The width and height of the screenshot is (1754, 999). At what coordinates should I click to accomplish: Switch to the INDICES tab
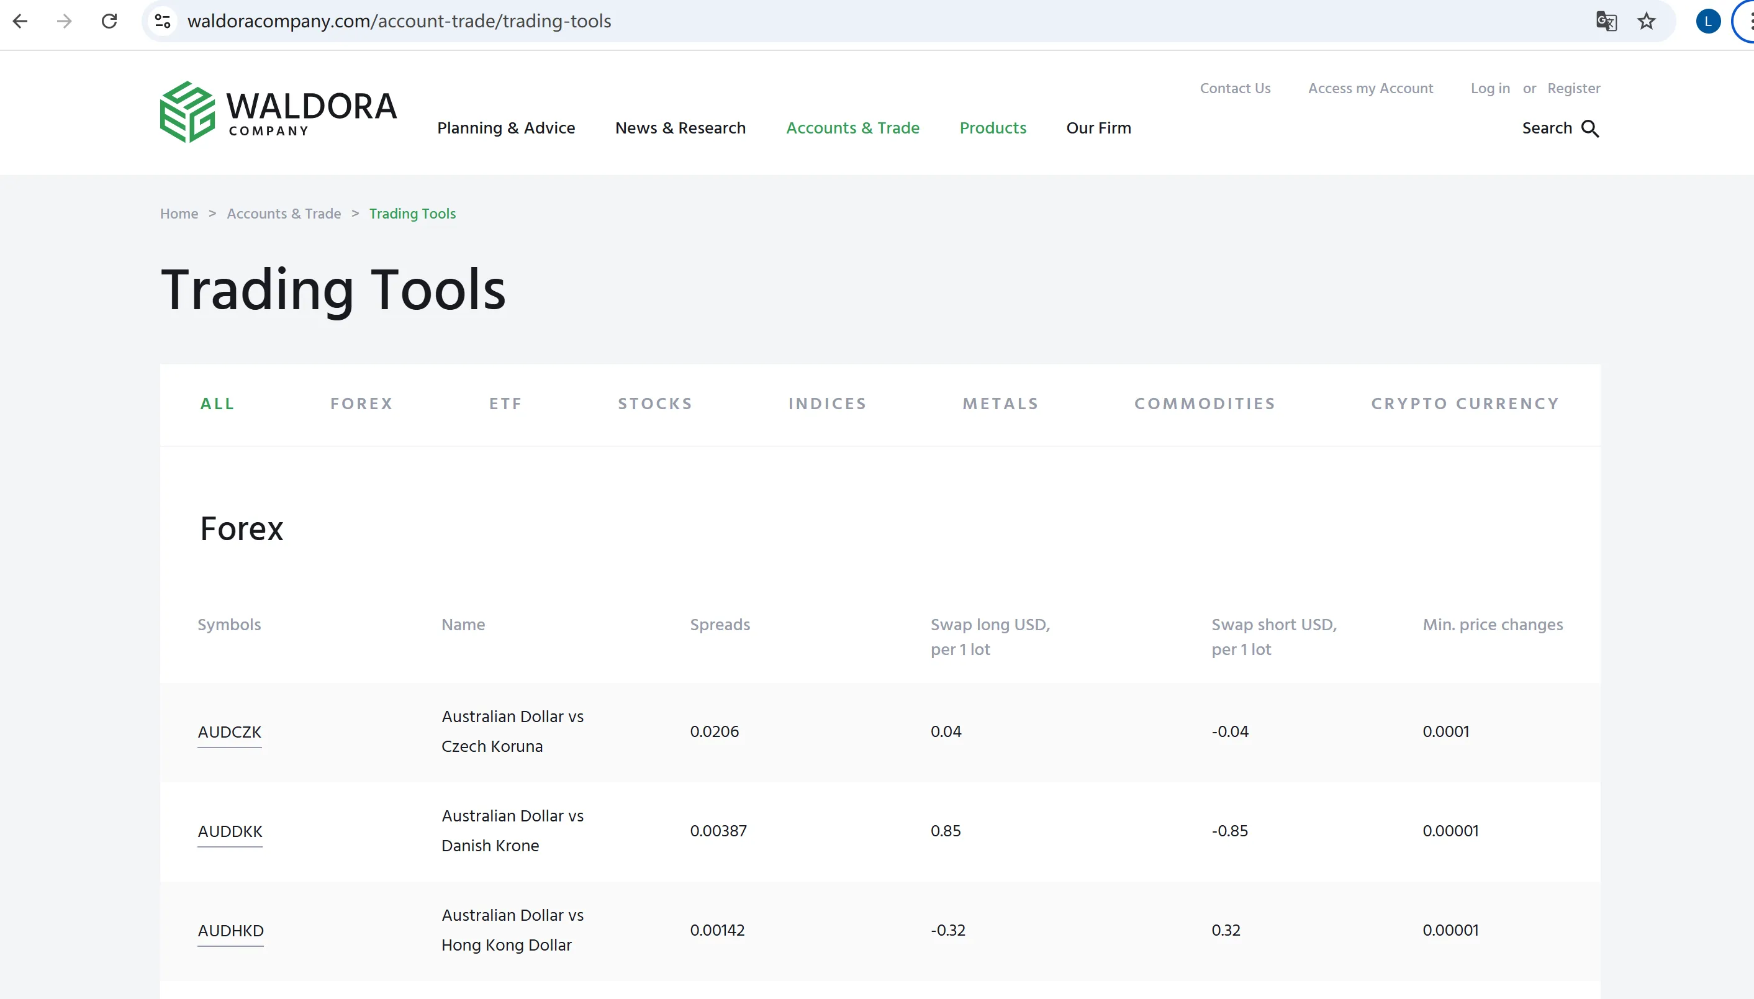click(827, 404)
